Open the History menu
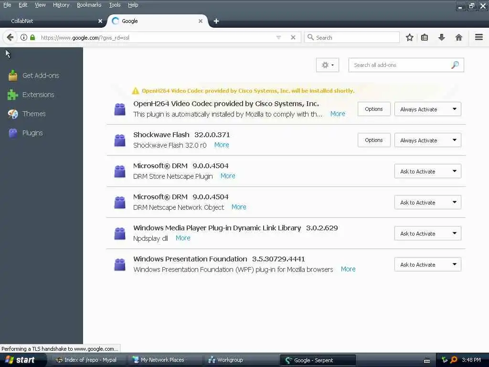Image resolution: width=489 pixels, height=367 pixels. 61,5
